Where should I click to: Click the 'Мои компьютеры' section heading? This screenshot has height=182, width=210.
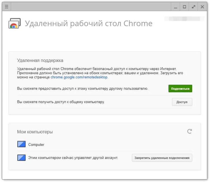[x=35, y=132]
